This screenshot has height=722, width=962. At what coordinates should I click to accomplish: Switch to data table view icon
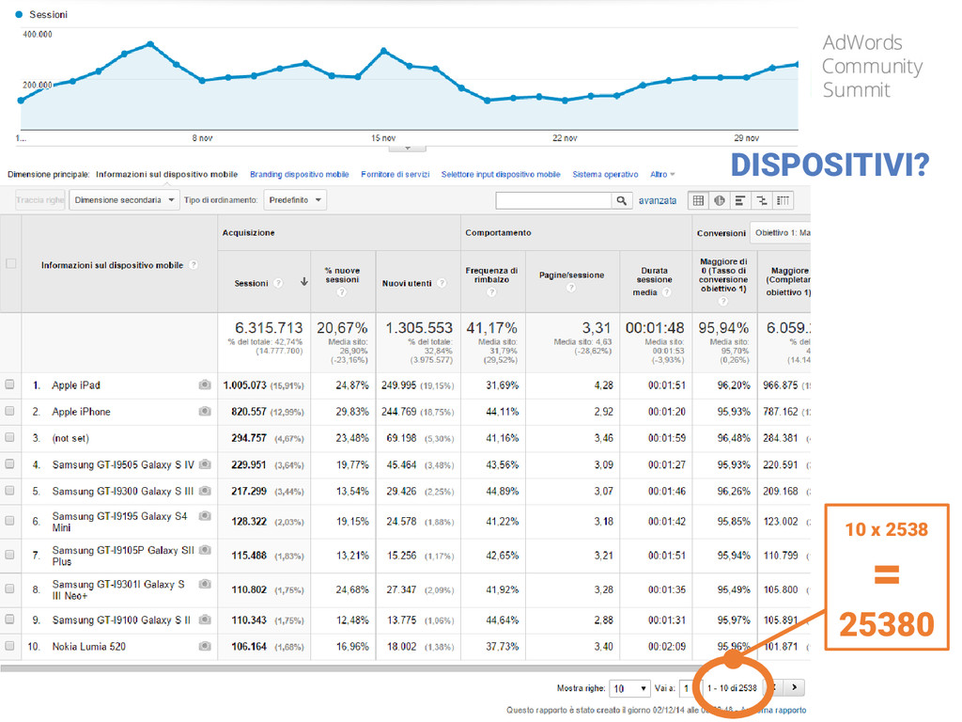[698, 200]
